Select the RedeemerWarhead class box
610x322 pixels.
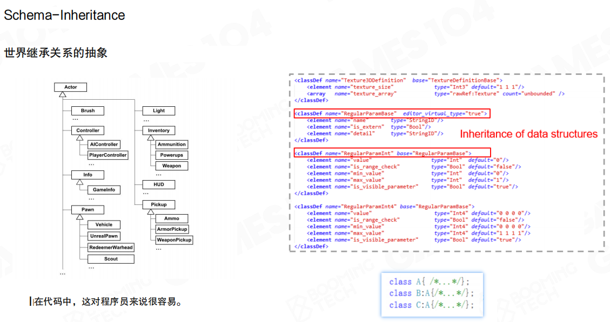point(111,247)
